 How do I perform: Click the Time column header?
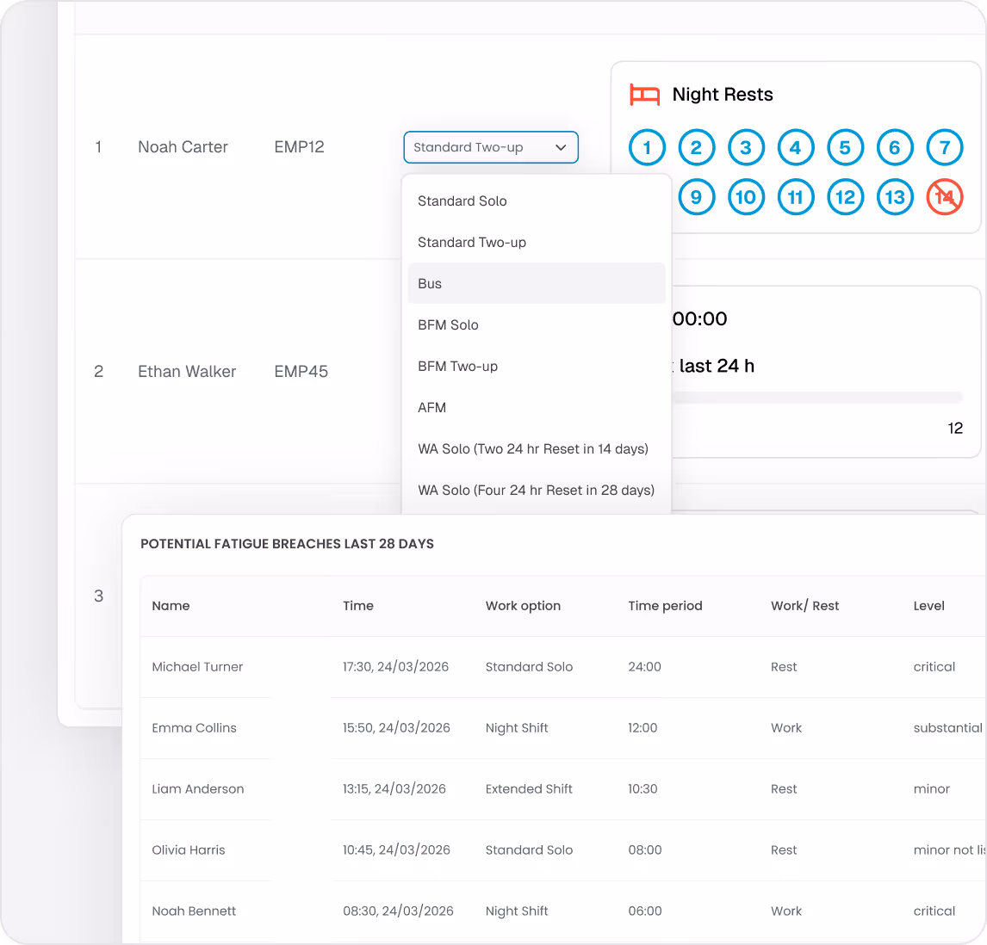pos(358,606)
